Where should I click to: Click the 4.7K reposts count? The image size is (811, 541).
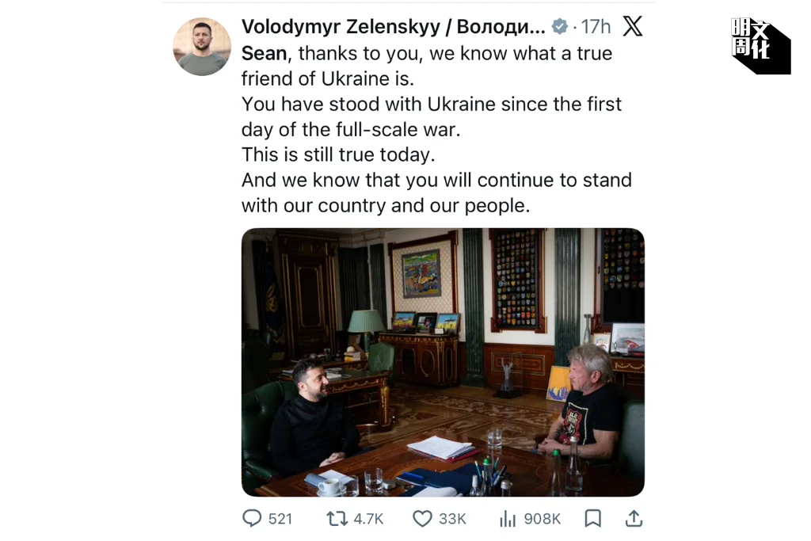[368, 519]
